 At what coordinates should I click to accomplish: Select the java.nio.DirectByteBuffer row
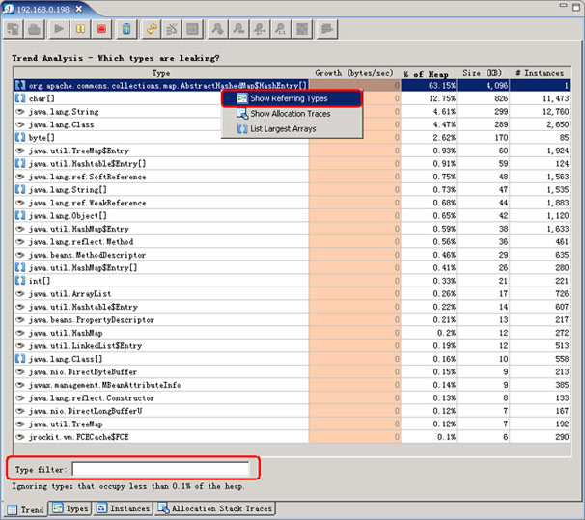pyautogui.click(x=292, y=372)
